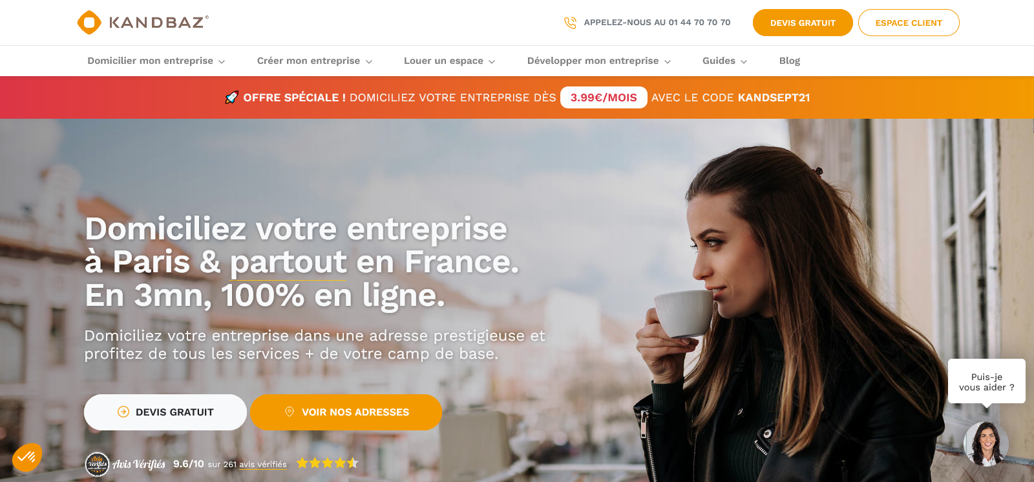Click the Voir nos adresses button
The width and height of the screenshot is (1034, 482).
pos(346,412)
